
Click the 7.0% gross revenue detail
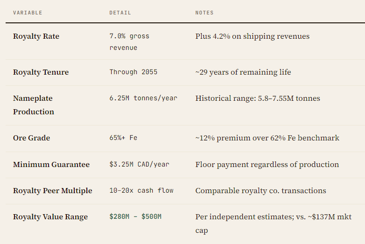click(129, 42)
